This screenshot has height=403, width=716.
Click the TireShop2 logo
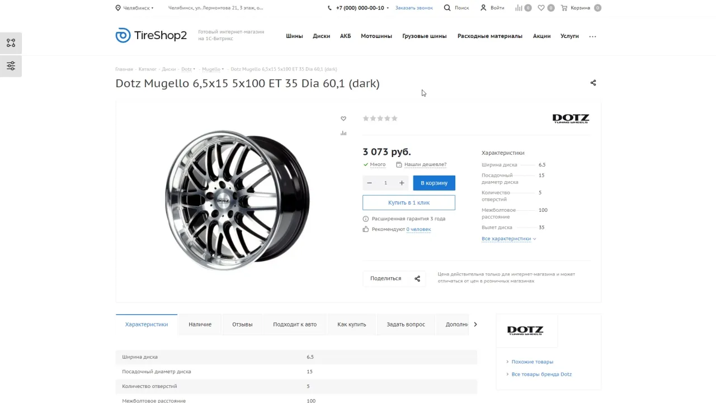click(x=151, y=36)
